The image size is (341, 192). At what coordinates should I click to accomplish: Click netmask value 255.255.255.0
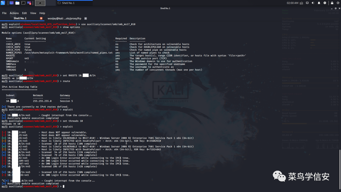coord(42,101)
